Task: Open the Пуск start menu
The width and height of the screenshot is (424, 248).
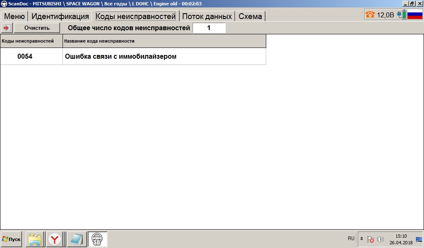Action: pyautogui.click(x=11, y=239)
